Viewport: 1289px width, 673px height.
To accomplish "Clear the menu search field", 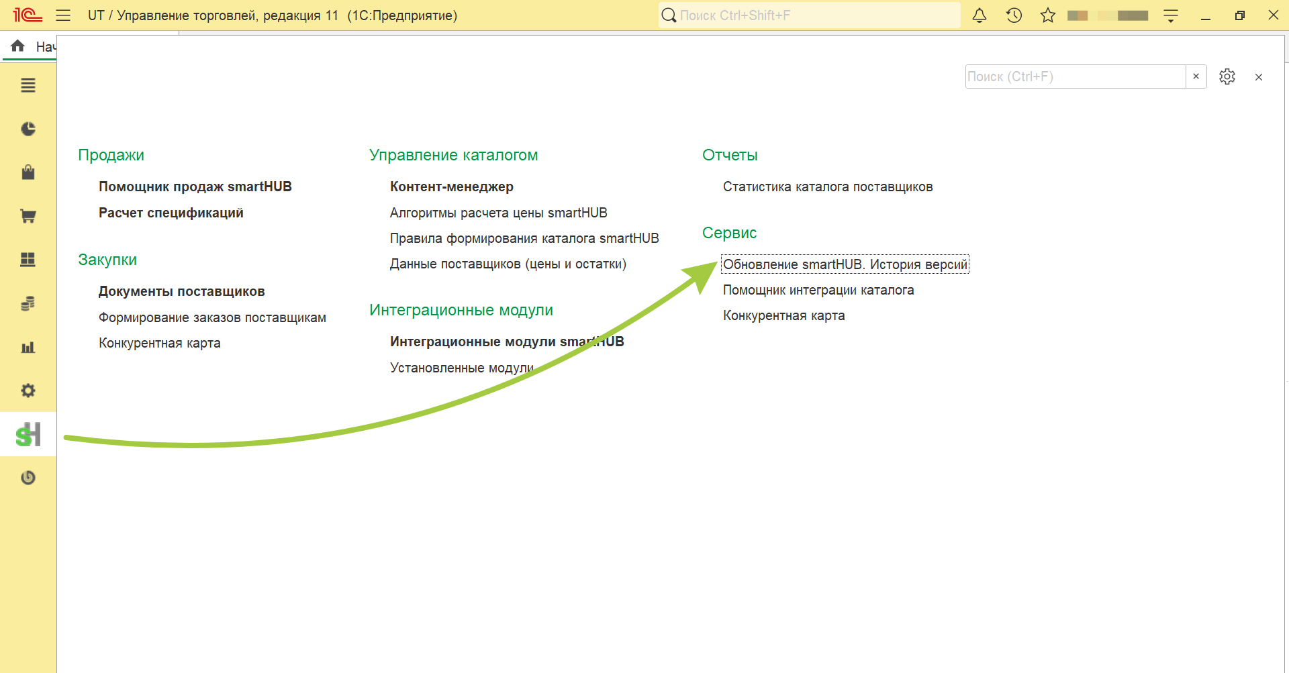I will 1196,76.
